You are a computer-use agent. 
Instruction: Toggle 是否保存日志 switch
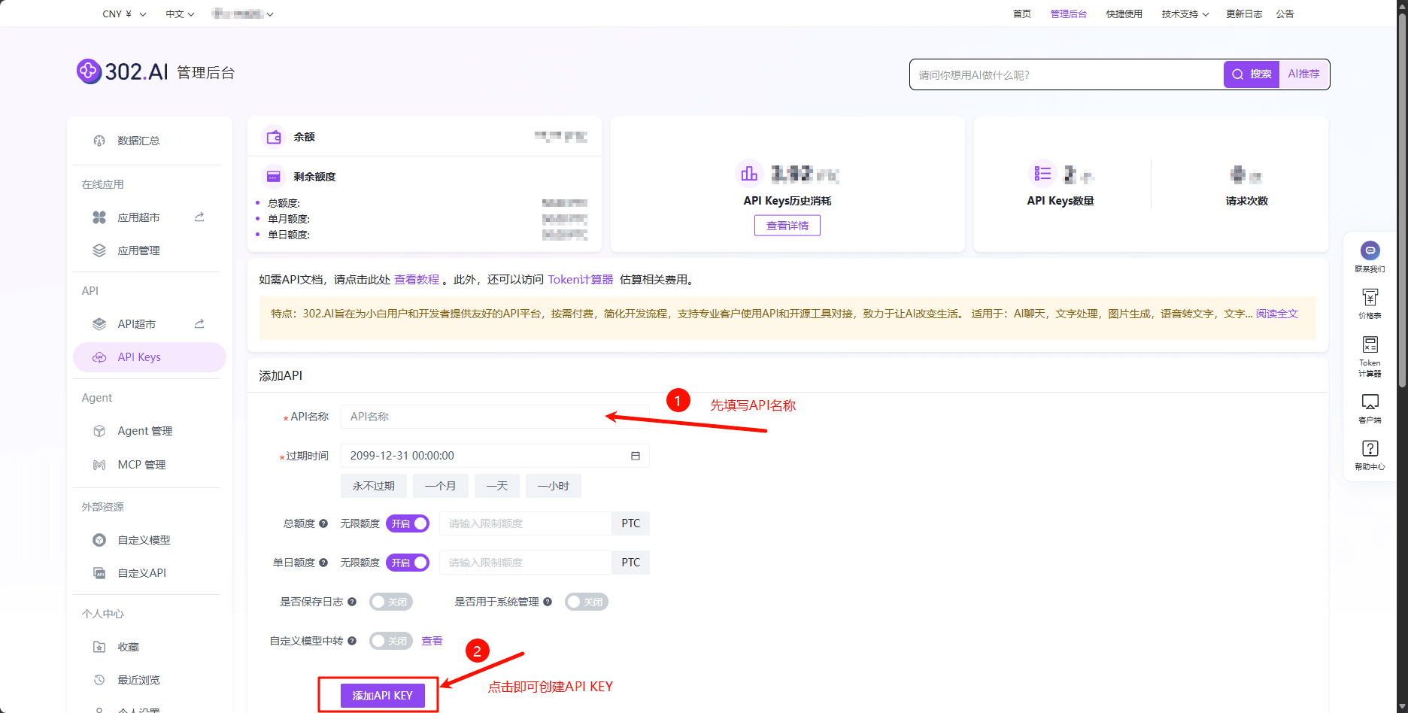click(x=391, y=602)
